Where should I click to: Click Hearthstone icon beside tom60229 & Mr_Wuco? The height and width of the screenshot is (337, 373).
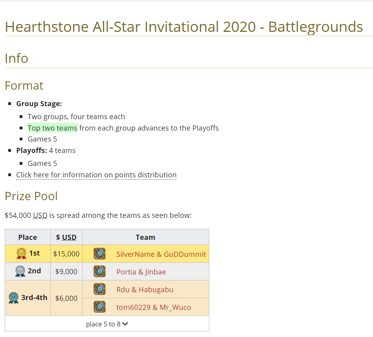(100, 307)
